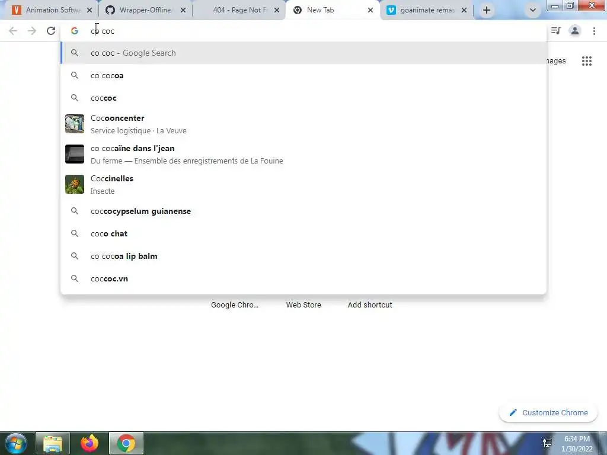607x455 pixels.
Task: Open the Google apps grid
Action: click(587, 61)
